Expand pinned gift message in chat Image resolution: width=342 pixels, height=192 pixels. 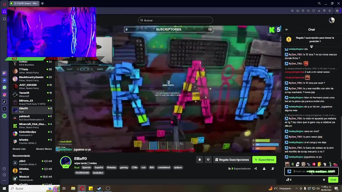tap(311, 46)
